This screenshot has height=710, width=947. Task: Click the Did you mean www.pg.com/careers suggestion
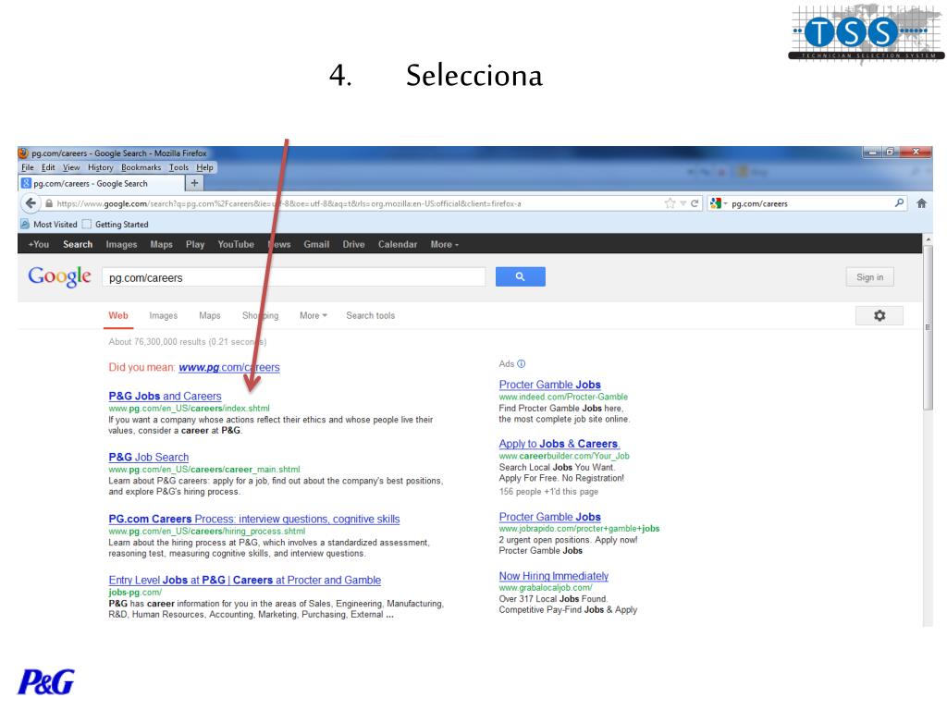(x=229, y=367)
